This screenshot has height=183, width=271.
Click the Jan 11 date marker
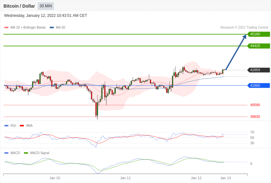click(125, 178)
